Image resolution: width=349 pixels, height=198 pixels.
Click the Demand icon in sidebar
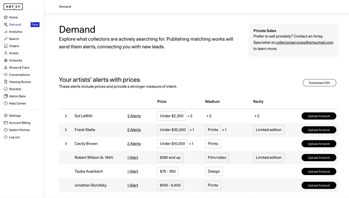6,24
